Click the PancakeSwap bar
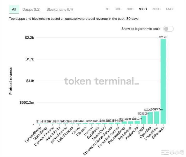186x157 pixels. [124, 123]
